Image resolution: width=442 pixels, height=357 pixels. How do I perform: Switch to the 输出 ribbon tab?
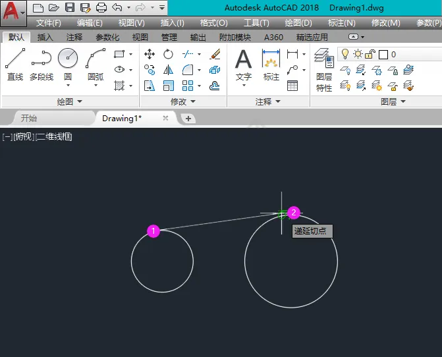[x=198, y=37]
